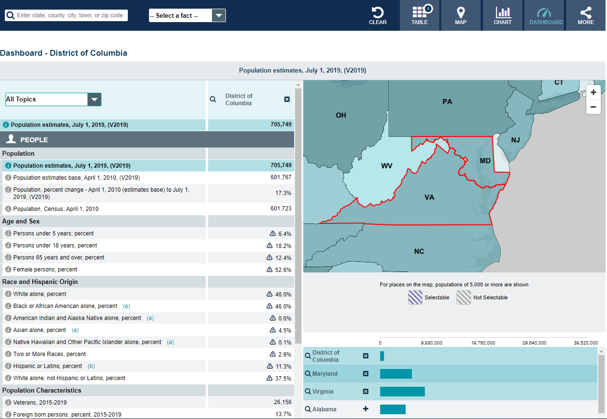This screenshot has width=607, height=419.
Task: Click info icon for Two or More Races
Action: click(x=8, y=354)
